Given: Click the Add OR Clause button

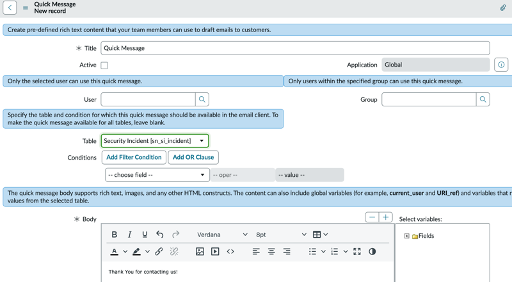Looking at the screenshot, I should tap(193, 158).
